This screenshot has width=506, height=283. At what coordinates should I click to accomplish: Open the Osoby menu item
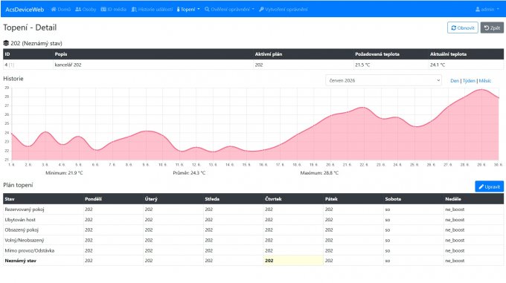click(x=86, y=10)
